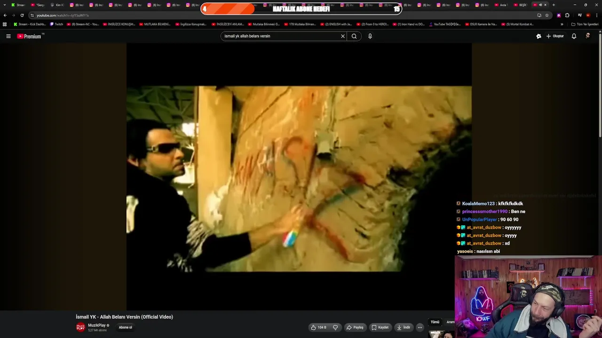Open the tab search dropdown arrow
Image resolution: width=602 pixels, height=338 pixels.
[4, 5]
